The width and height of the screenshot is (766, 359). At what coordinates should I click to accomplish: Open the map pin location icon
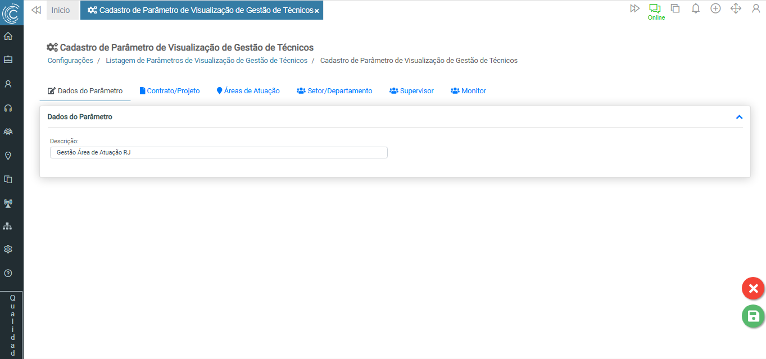tap(8, 156)
